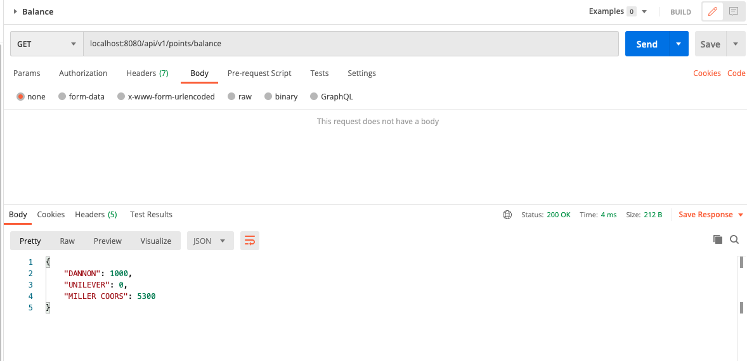Click the Save button

(x=710, y=44)
